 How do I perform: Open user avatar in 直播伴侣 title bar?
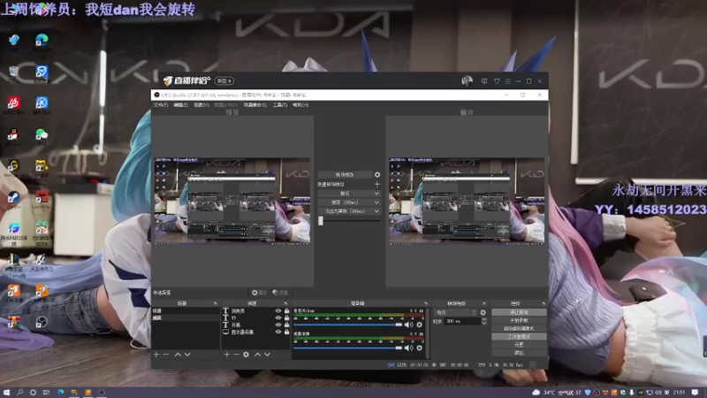click(467, 80)
